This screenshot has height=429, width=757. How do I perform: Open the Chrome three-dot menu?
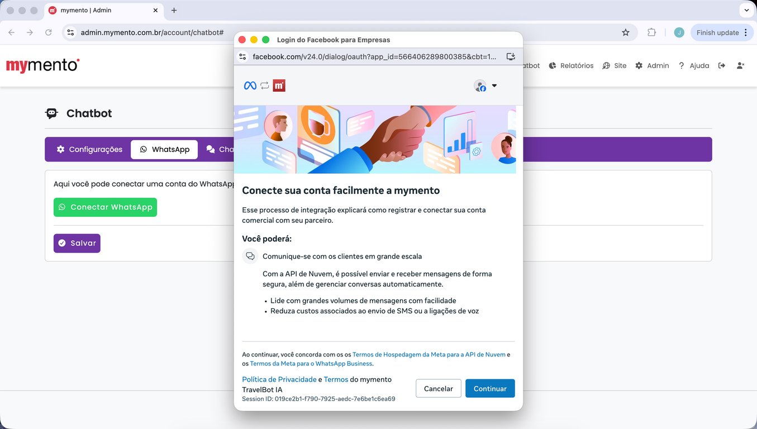pos(745,32)
